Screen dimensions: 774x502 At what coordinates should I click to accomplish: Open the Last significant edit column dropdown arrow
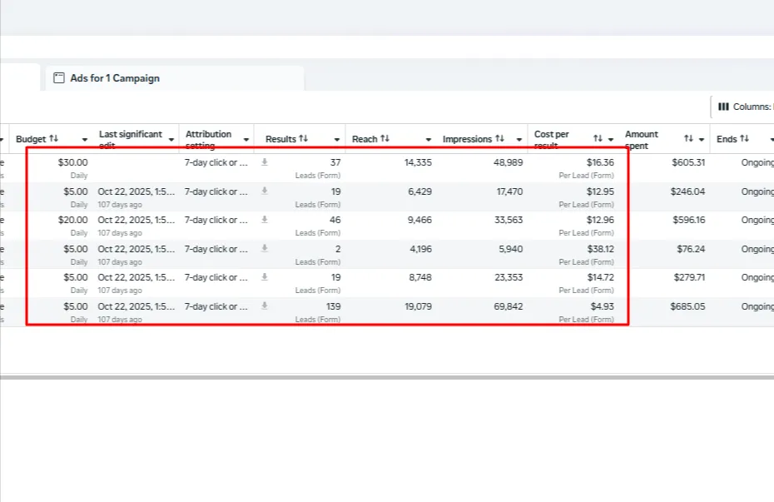pos(171,140)
